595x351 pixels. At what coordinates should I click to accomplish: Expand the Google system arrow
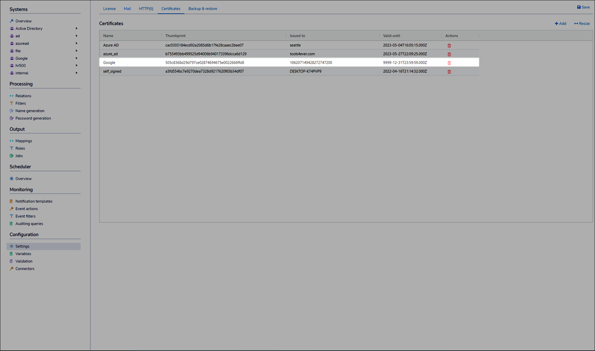pyautogui.click(x=77, y=58)
